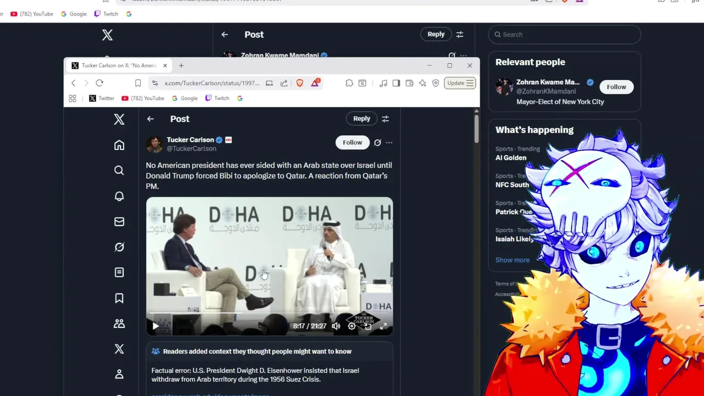Seek on the video progress bar
The image size is (704, 396).
[x=269, y=313]
